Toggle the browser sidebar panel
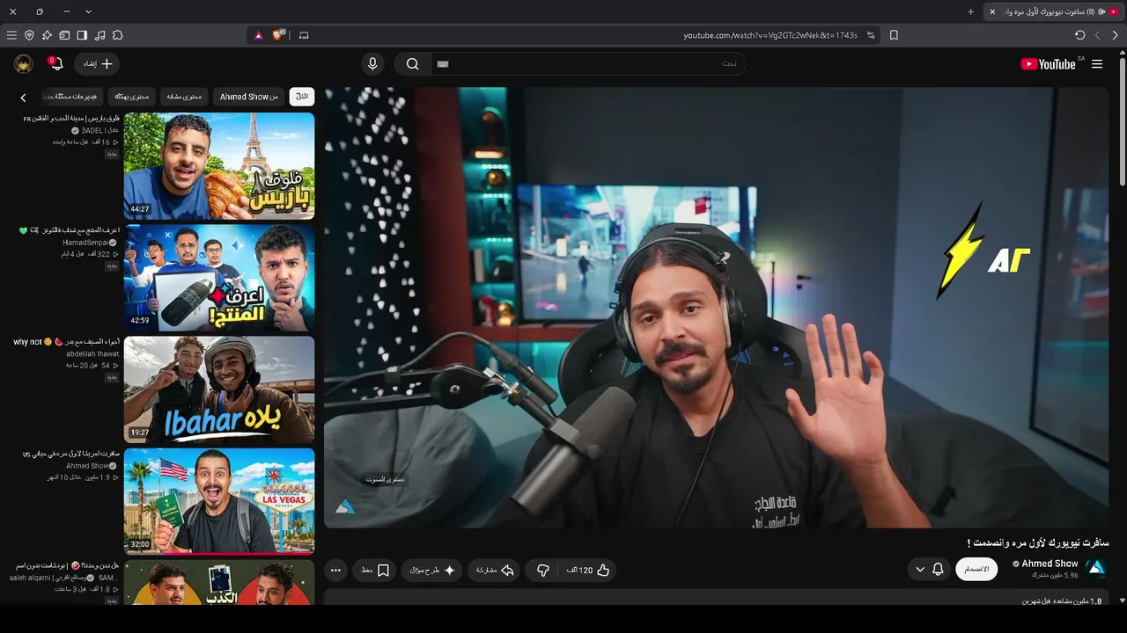The width and height of the screenshot is (1127, 633). tap(82, 35)
